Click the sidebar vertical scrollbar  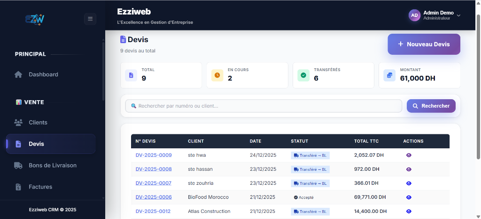103,72
